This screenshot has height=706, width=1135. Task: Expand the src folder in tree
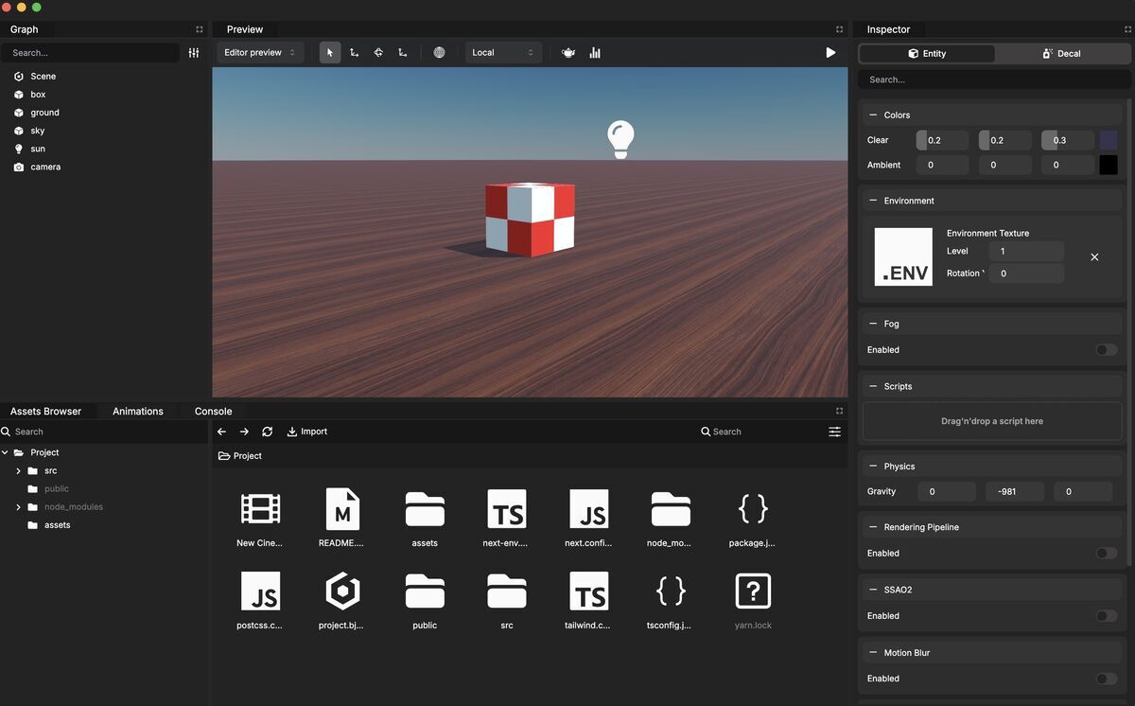(18, 470)
